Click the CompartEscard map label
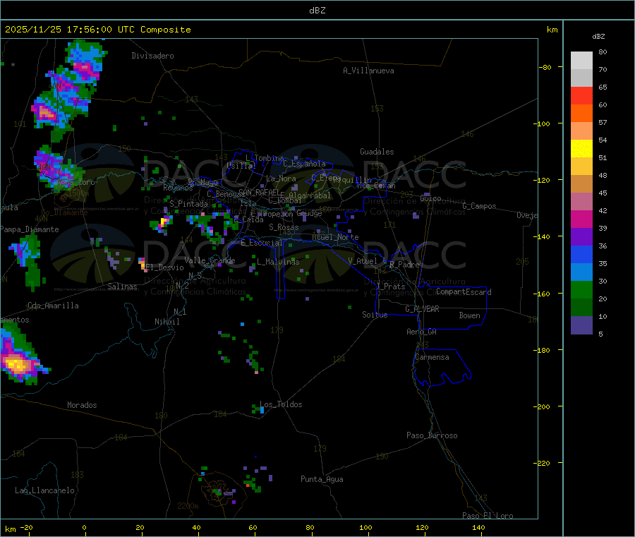The width and height of the screenshot is (635, 537). [x=464, y=291]
